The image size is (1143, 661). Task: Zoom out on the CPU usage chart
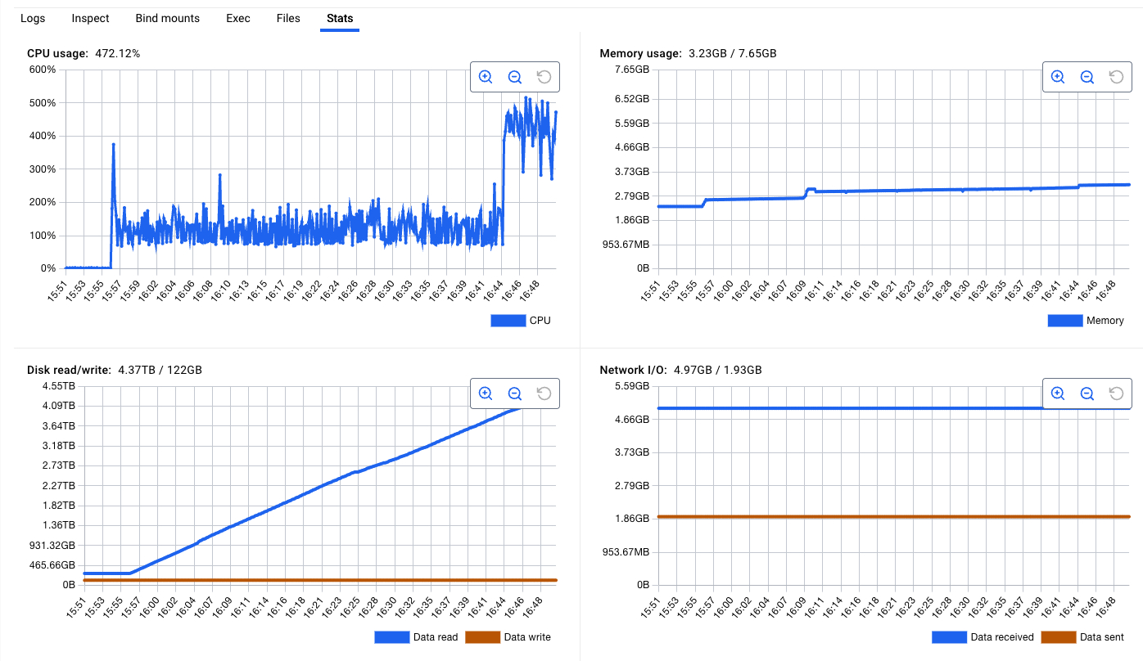515,77
